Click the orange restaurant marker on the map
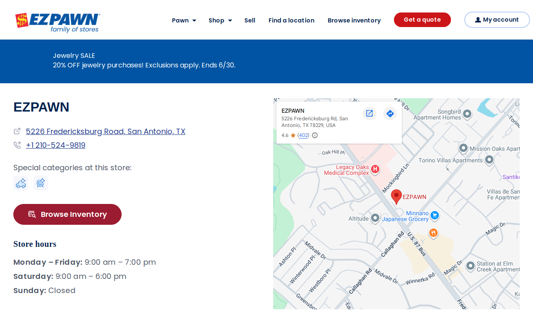Viewport: 533px width, 333px height. (x=433, y=233)
